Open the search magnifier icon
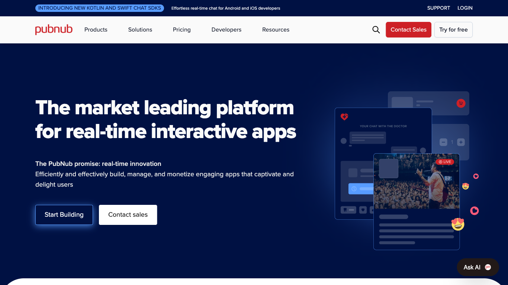The image size is (508, 285). point(376,30)
